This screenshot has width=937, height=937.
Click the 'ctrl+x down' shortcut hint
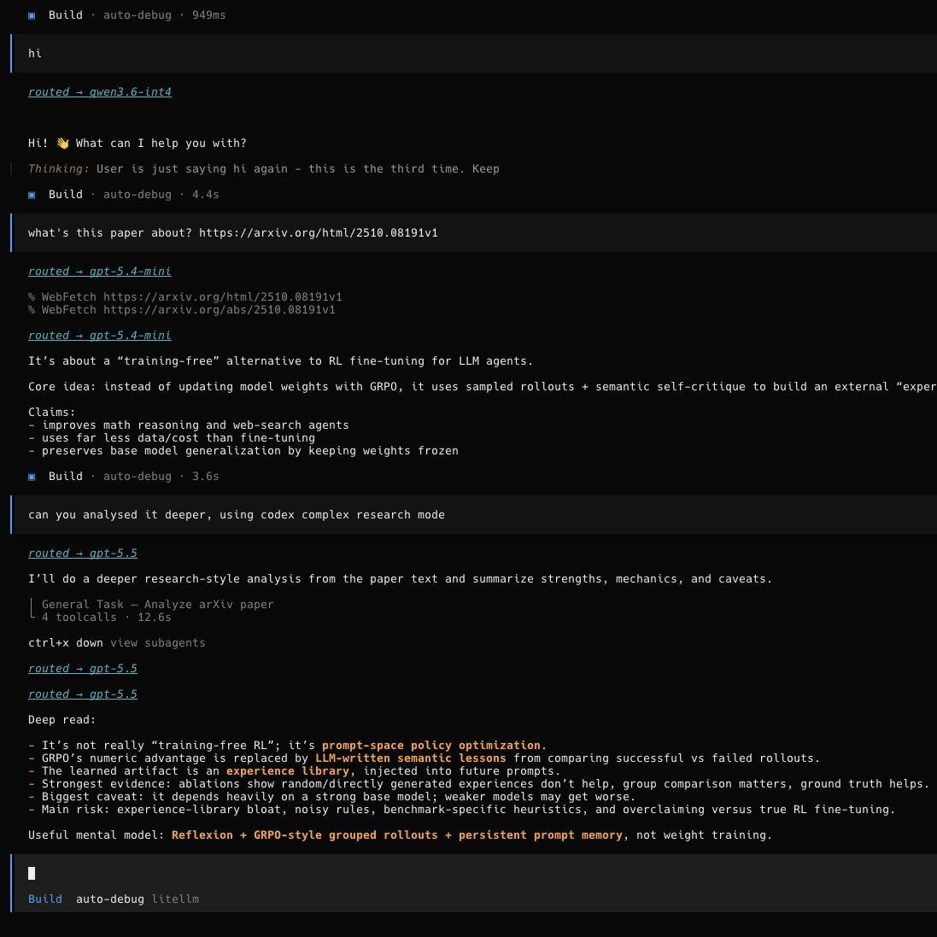click(65, 643)
